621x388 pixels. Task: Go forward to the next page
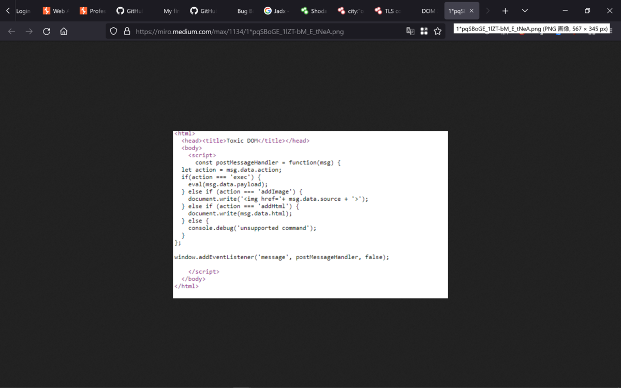pos(29,32)
